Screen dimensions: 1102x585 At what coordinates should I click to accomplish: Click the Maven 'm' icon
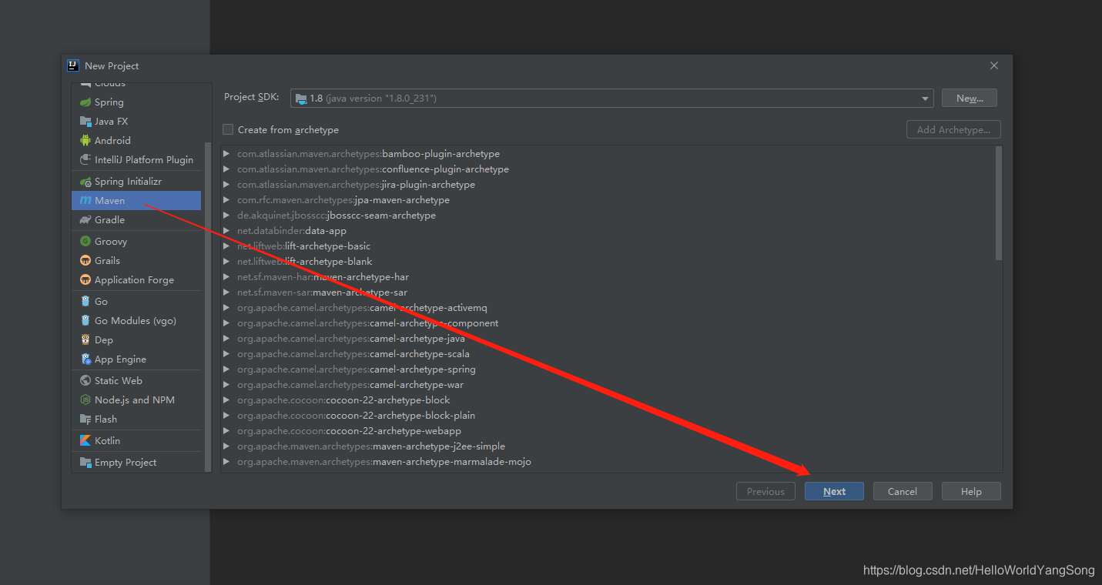point(85,201)
